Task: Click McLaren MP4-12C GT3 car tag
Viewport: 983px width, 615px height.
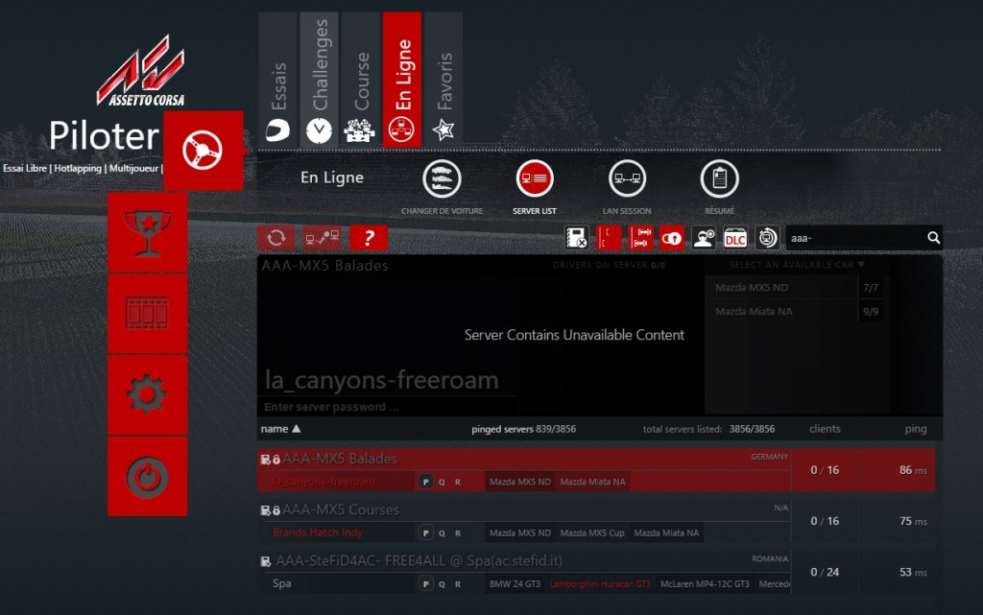Action: (705, 583)
